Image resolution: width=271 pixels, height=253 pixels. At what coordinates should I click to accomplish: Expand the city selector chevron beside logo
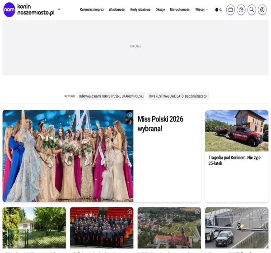pos(59,9)
